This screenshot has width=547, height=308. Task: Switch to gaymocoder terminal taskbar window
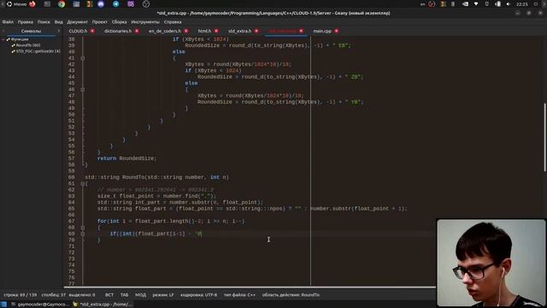click(40, 305)
